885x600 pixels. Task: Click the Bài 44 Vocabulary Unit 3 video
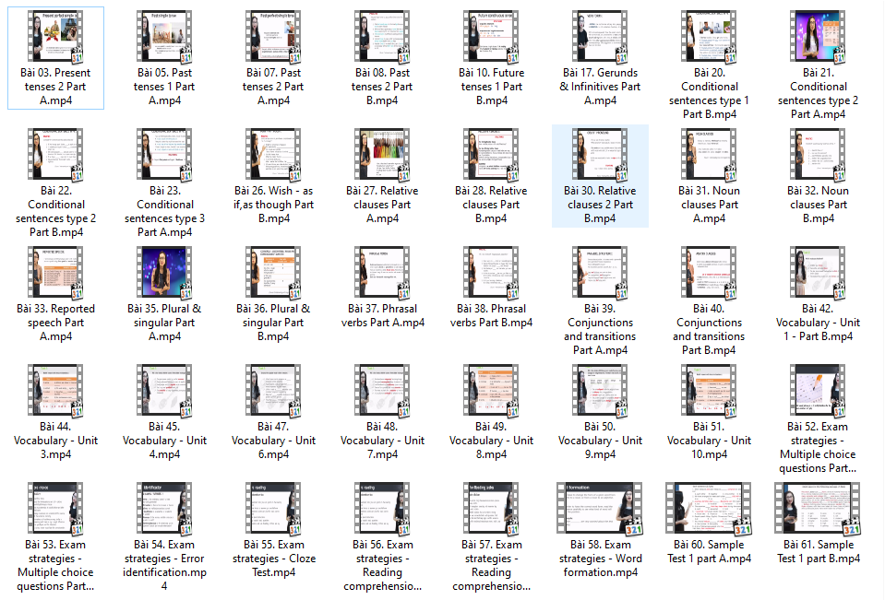55,391
